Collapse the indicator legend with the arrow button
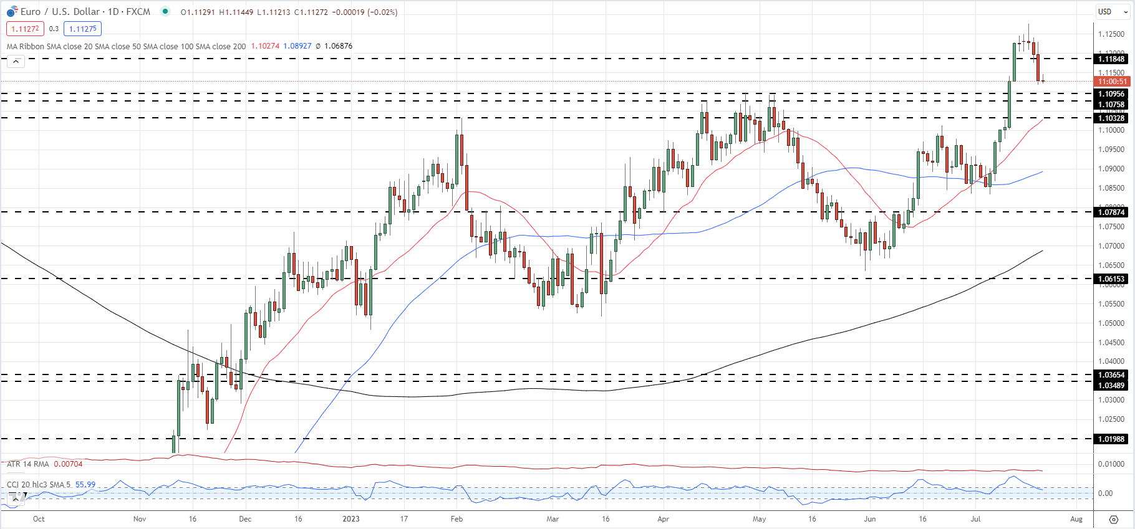Screen dimensions: 1135x529 coord(16,61)
